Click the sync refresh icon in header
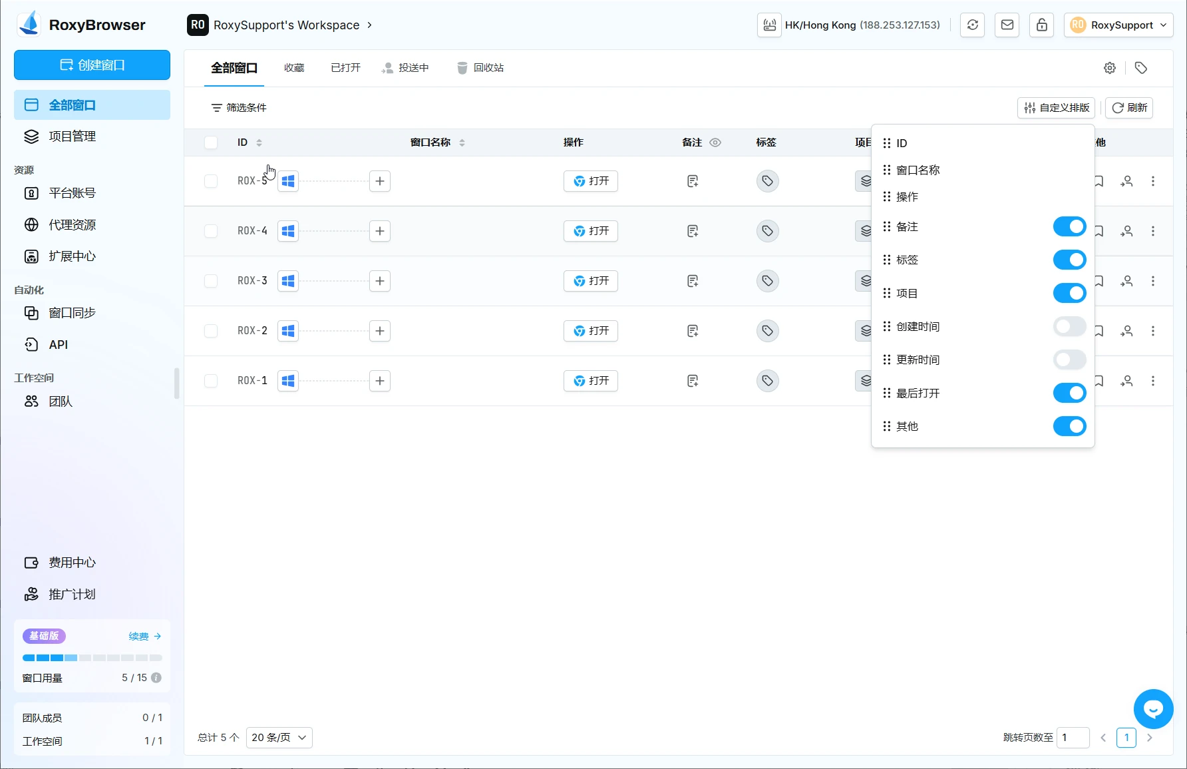The image size is (1187, 769). click(972, 25)
